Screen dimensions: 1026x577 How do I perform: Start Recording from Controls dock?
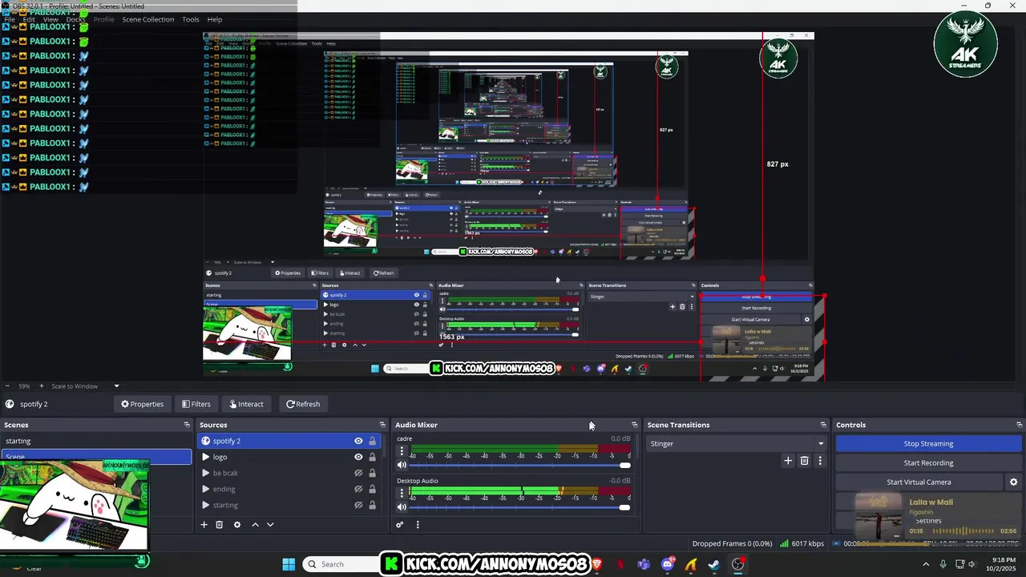[928, 462]
